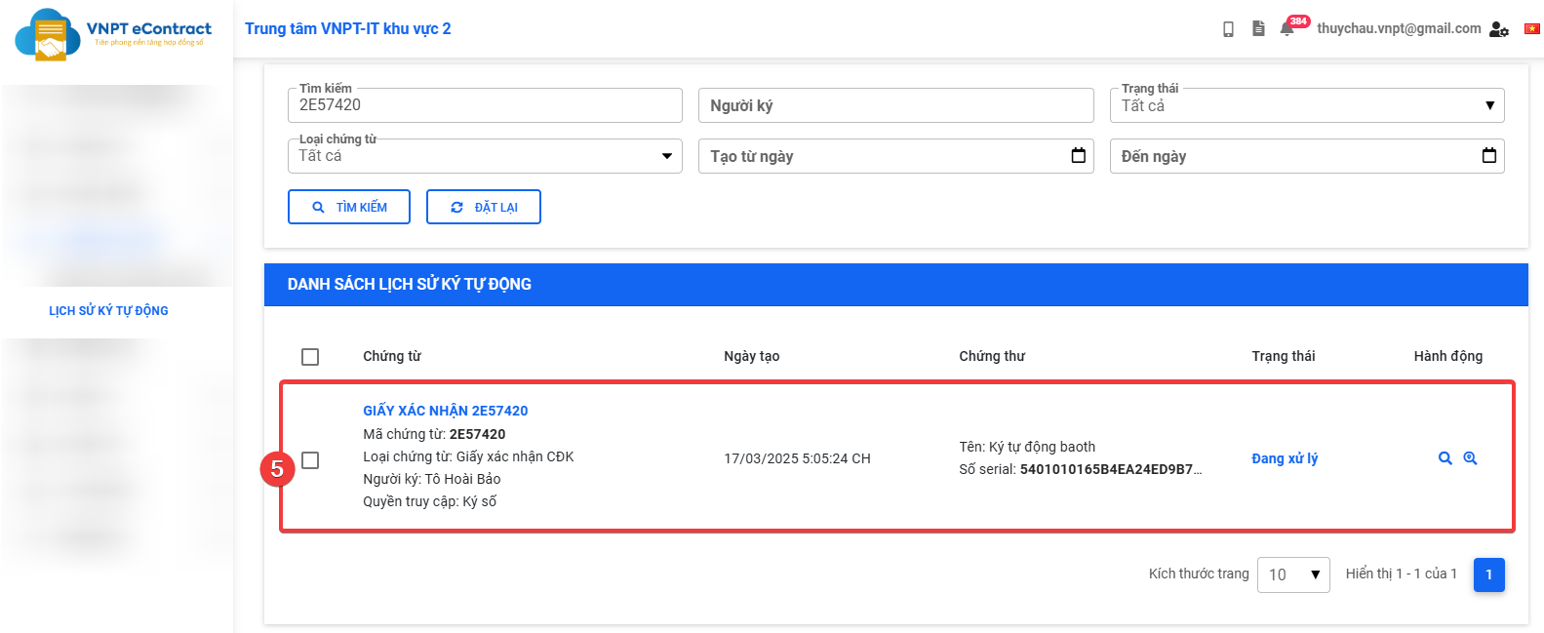Click the Hiển thị 1 - 1 của 1 text
The image size is (1544, 633).
(1402, 574)
